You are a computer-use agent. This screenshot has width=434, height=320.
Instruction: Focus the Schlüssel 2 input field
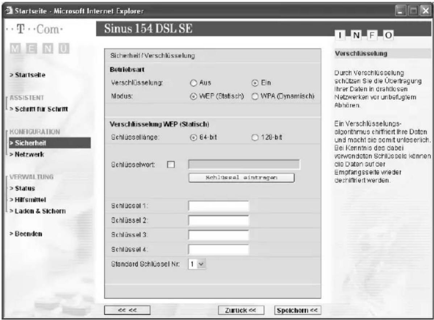218,221
